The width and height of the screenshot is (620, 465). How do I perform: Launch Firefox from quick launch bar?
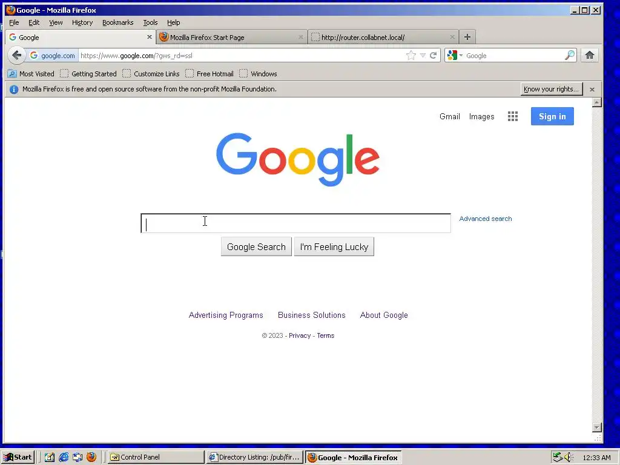click(91, 457)
